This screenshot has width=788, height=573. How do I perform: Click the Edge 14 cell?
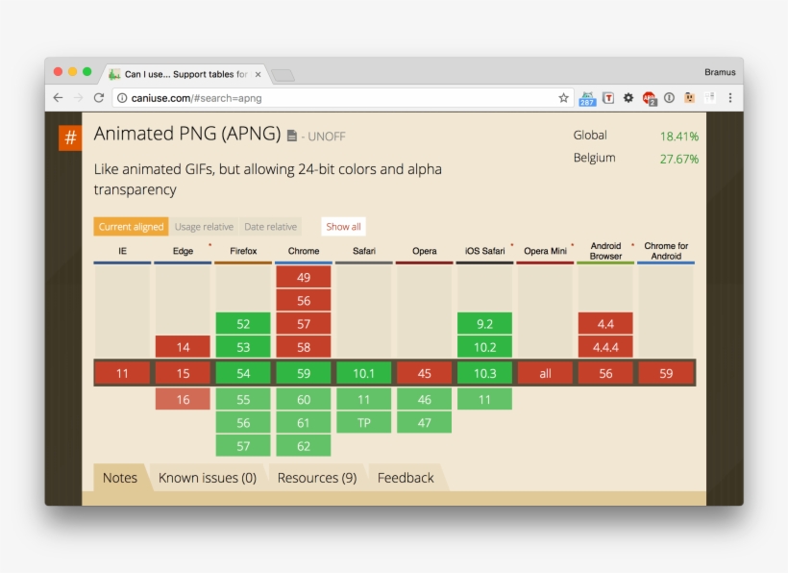[x=183, y=347]
